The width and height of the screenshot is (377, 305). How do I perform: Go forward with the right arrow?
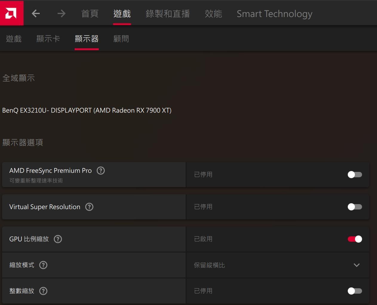pyautogui.click(x=61, y=13)
